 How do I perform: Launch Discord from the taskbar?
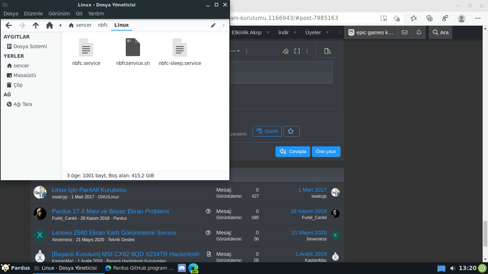[182, 268]
